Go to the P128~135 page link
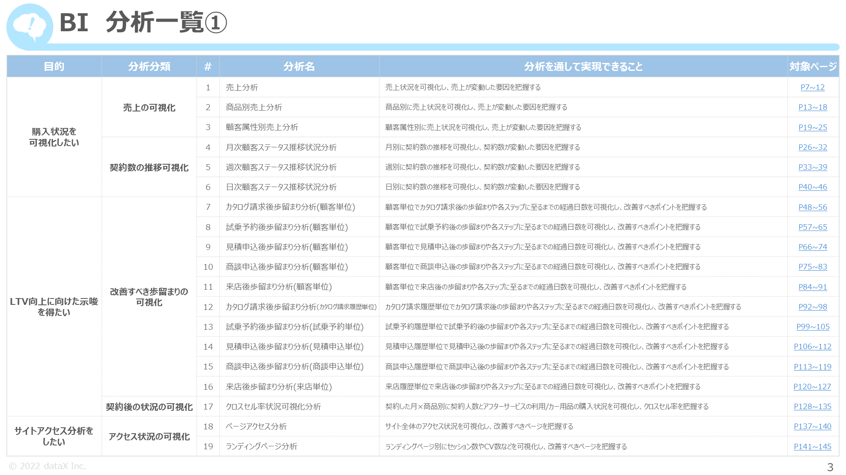This screenshot has height=475, width=846. pyautogui.click(x=813, y=407)
